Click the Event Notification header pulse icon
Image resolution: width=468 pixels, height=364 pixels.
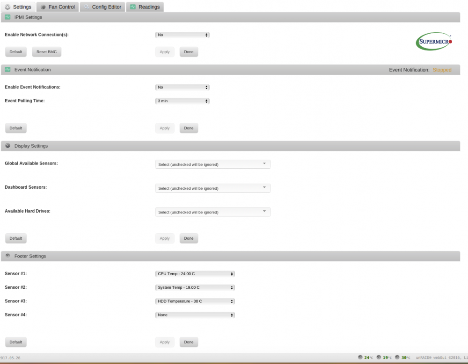8,70
